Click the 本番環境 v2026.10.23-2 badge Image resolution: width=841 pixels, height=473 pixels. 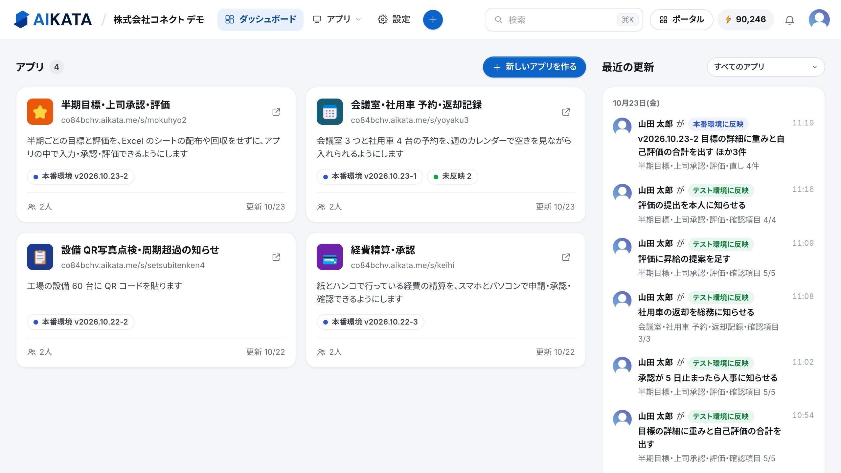[x=81, y=176]
